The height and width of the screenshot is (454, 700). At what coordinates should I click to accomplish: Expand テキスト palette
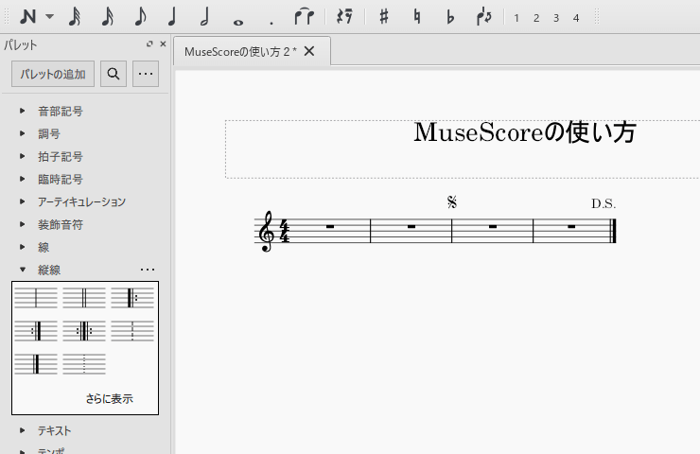pyautogui.click(x=23, y=430)
